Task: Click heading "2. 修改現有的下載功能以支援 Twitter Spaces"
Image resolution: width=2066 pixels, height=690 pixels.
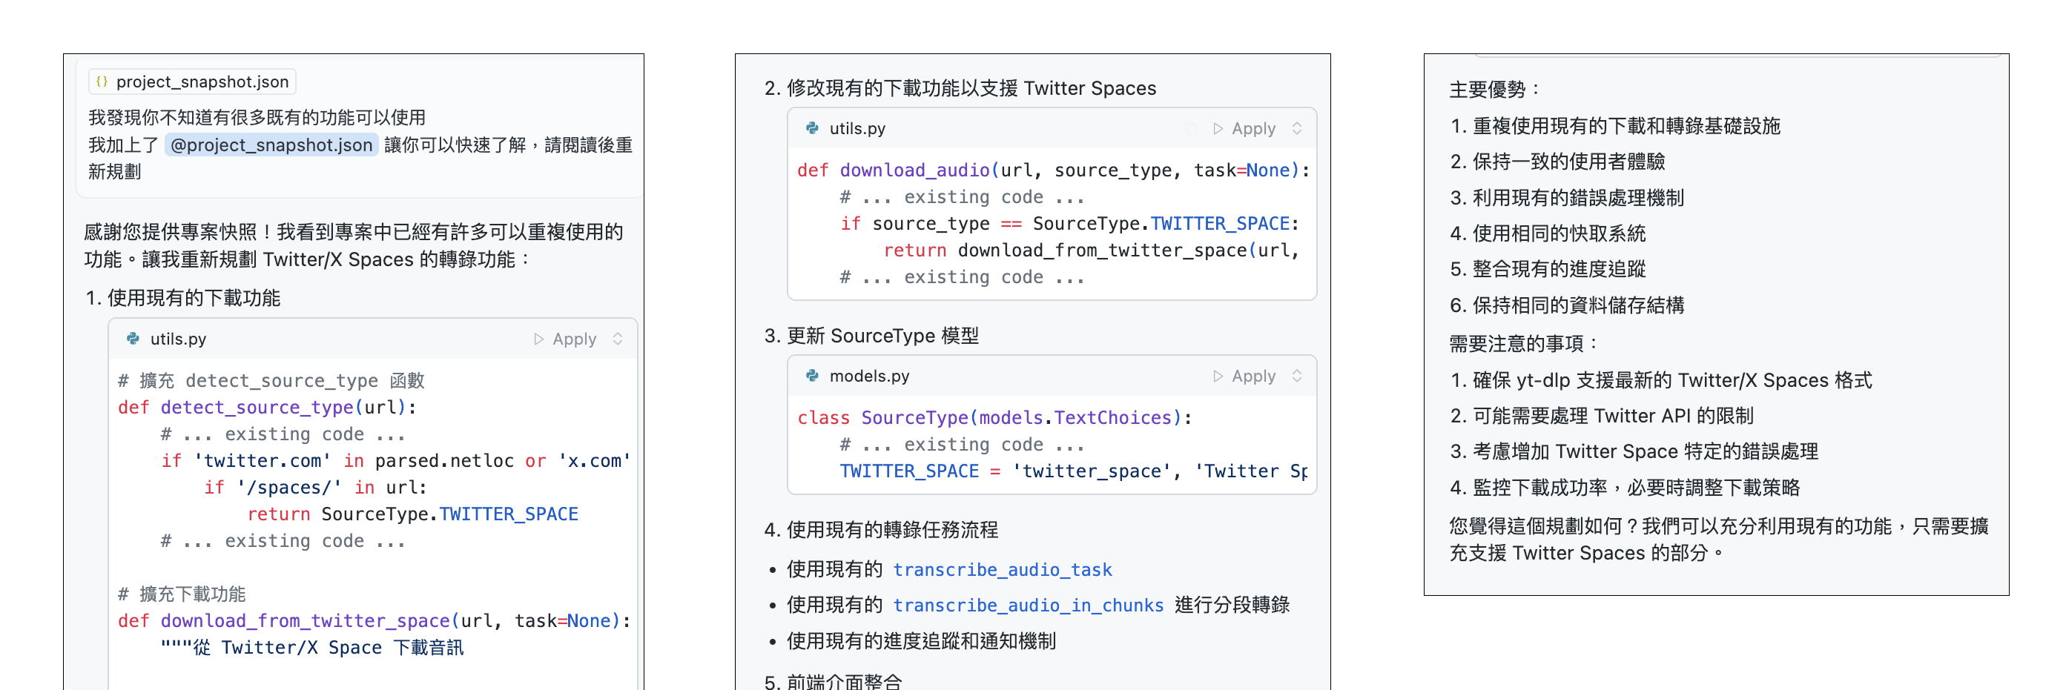Action: (960, 88)
